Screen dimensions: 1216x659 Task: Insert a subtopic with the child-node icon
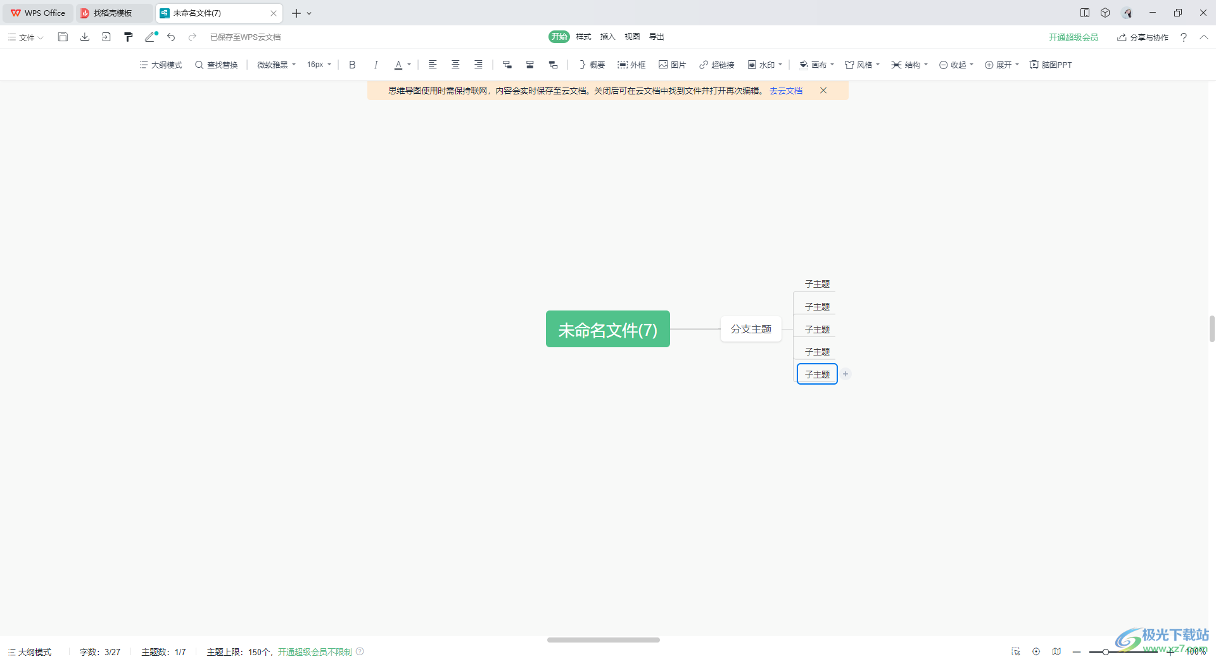tap(507, 65)
